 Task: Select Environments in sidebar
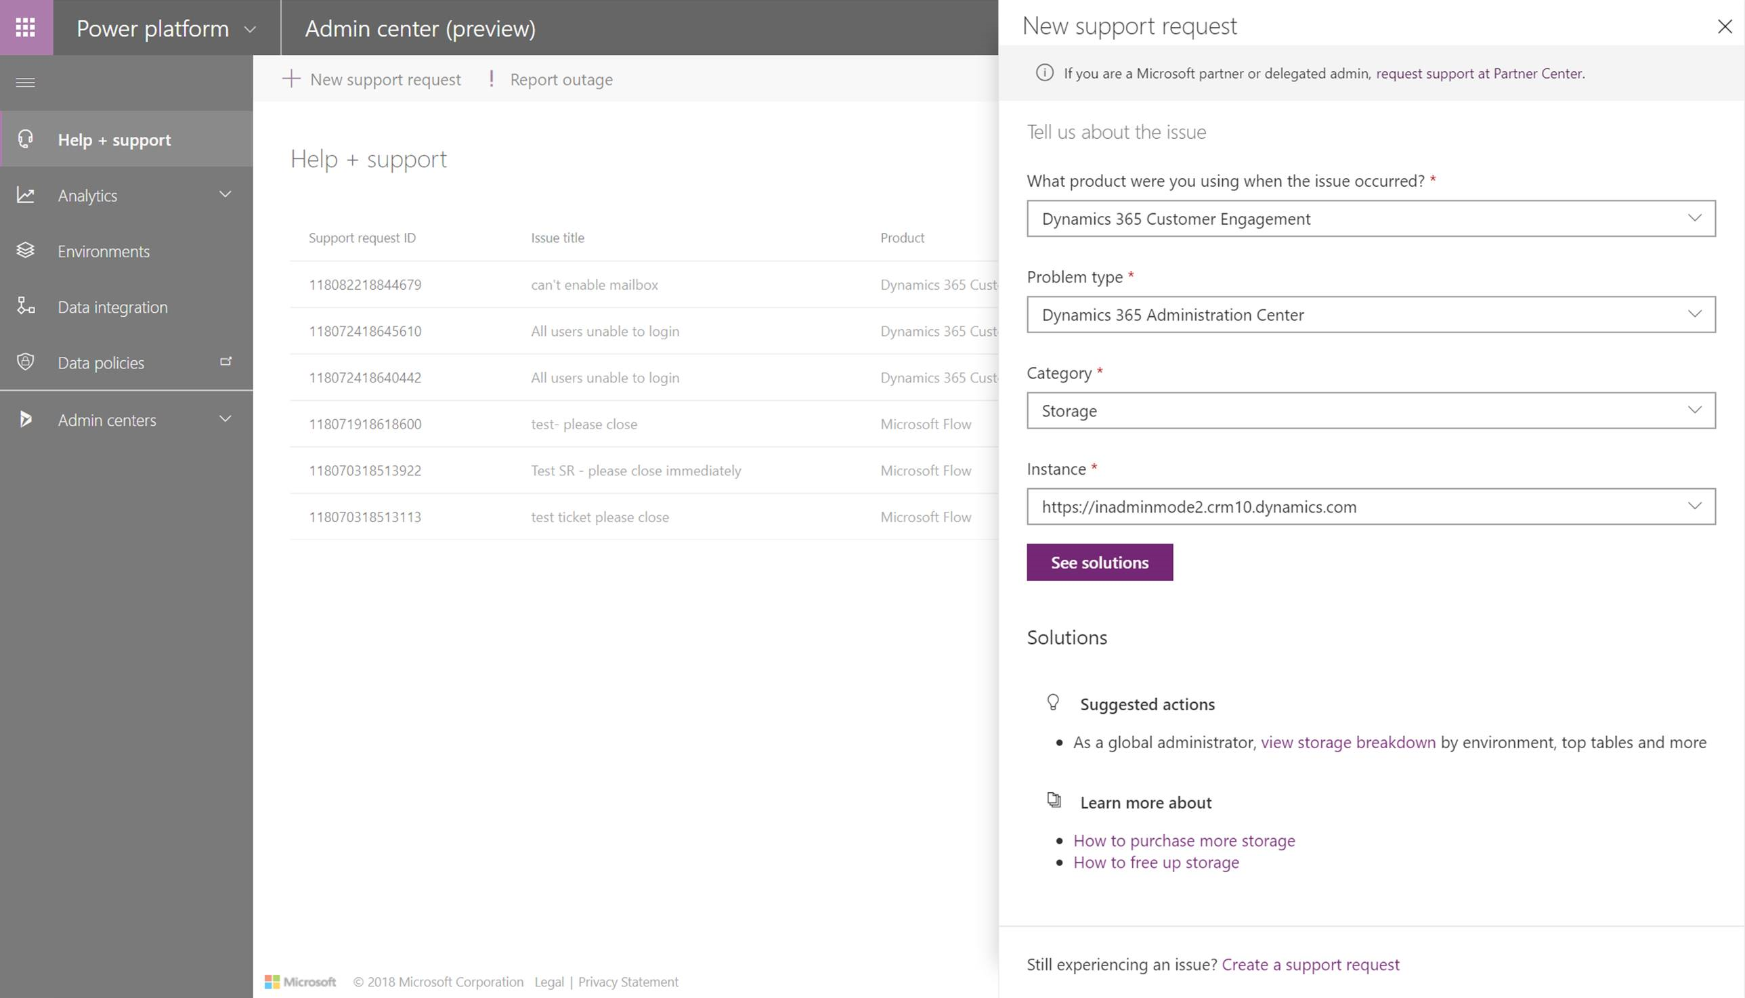coord(127,251)
